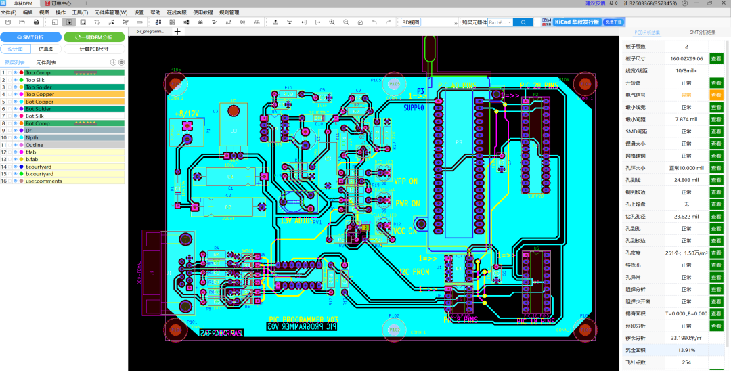Viewport: 731px width, 371px height.
Task: Hide the Top Comp layer eye
Action: (x=16, y=72)
